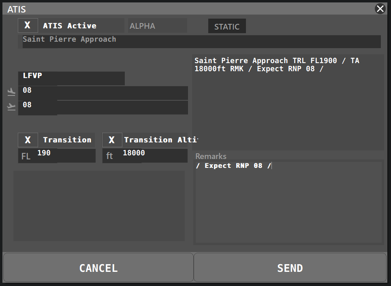Toggle the STATIC mode button
Viewport: 391px width, 286px height.
click(x=226, y=27)
